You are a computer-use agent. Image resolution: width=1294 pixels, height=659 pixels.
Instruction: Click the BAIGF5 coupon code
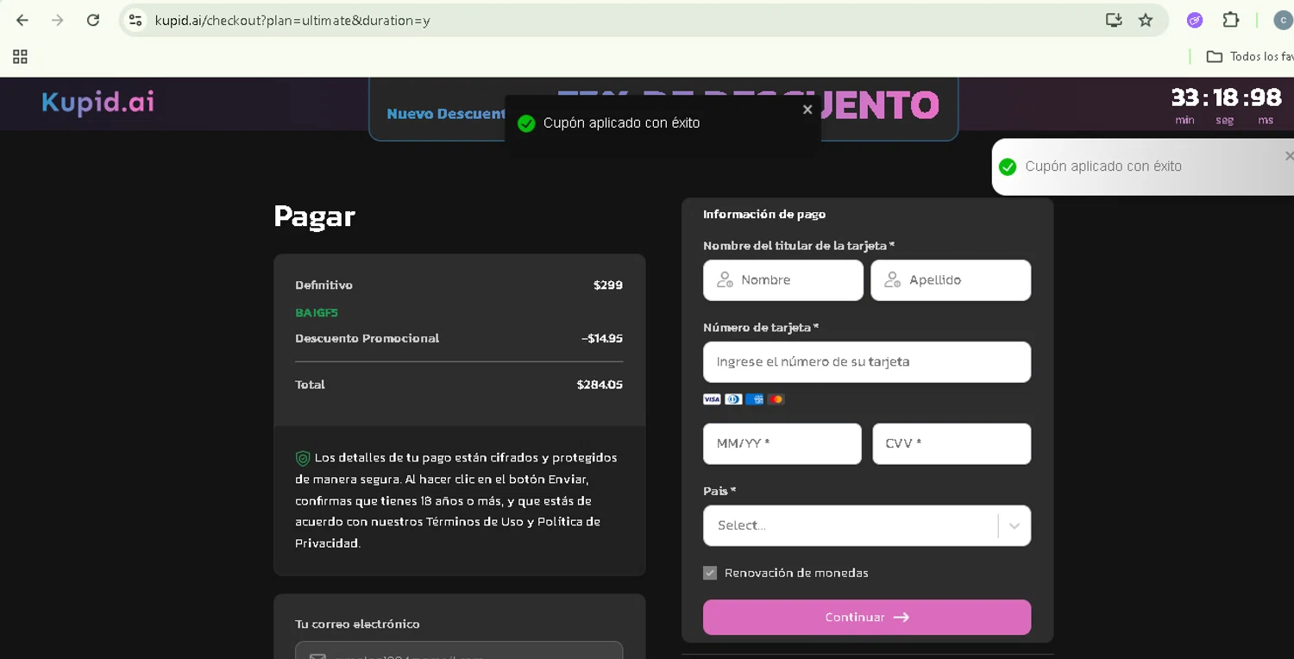[317, 312]
